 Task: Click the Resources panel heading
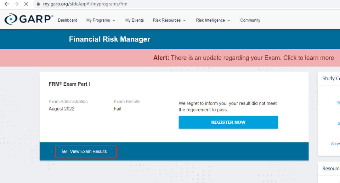click(331, 169)
